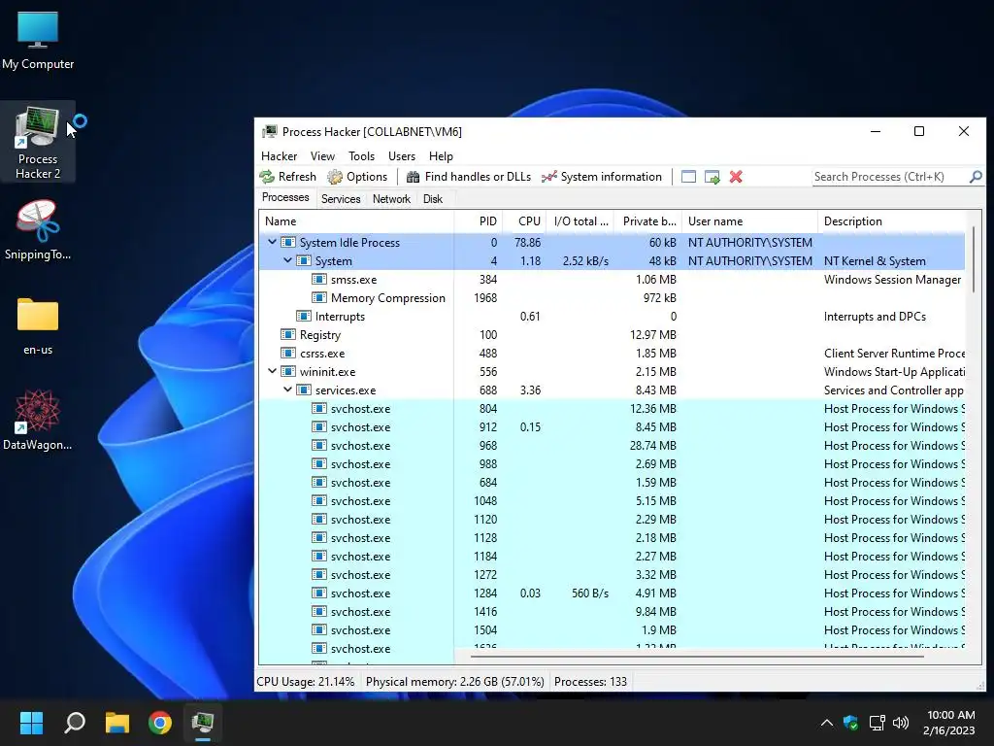This screenshot has height=746, width=994.
Task: Open the Users menu
Action: click(402, 156)
